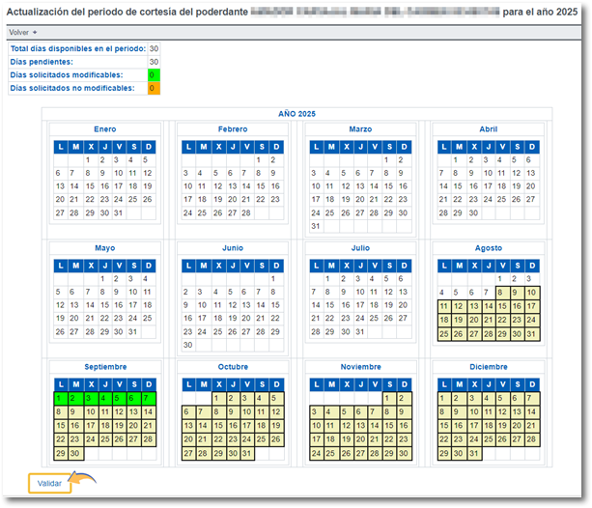Click the orange non-modifiable days swatch
The height and width of the screenshot is (508, 592).
click(154, 88)
